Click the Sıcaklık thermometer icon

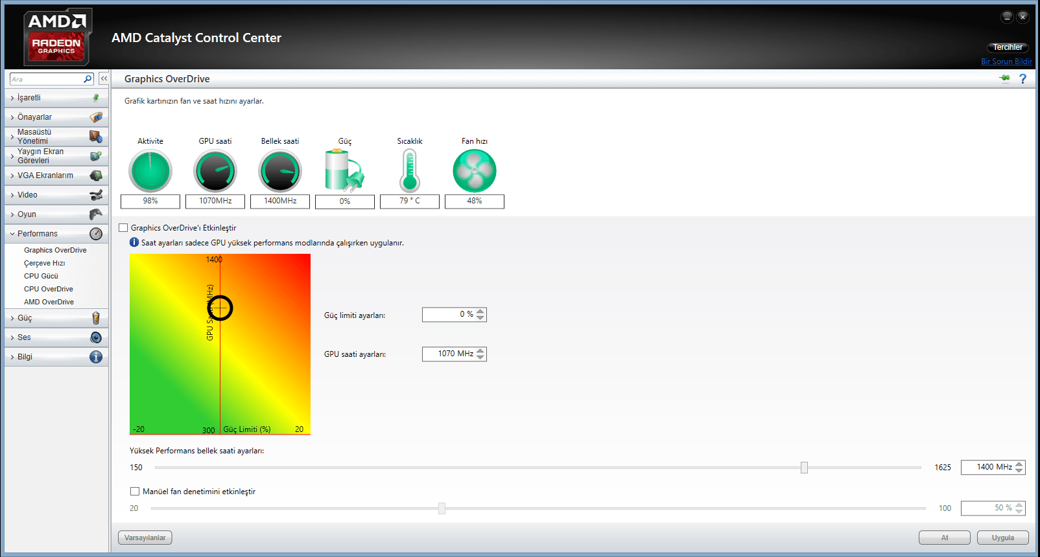pos(410,171)
